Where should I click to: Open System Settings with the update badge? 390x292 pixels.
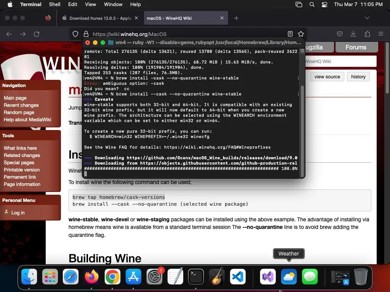point(154,277)
